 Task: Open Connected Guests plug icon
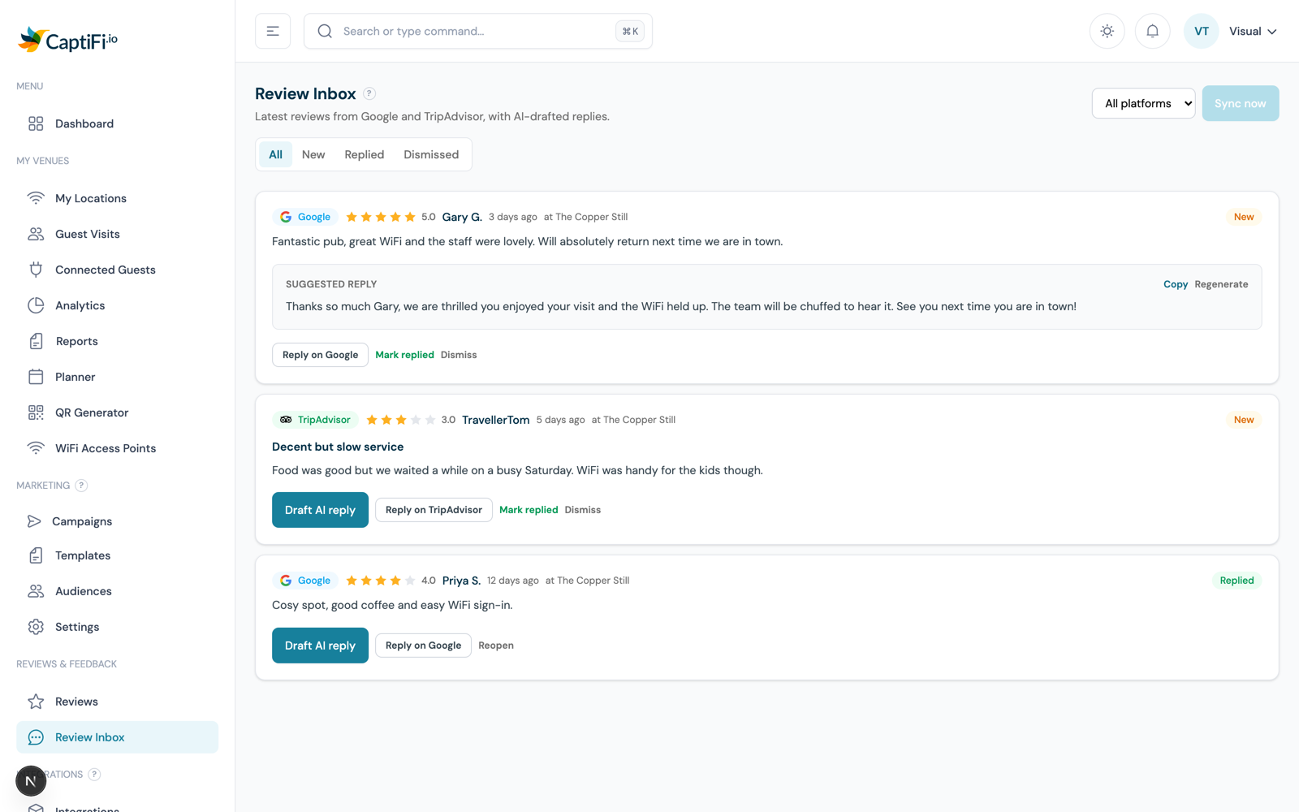click(36, 270)
